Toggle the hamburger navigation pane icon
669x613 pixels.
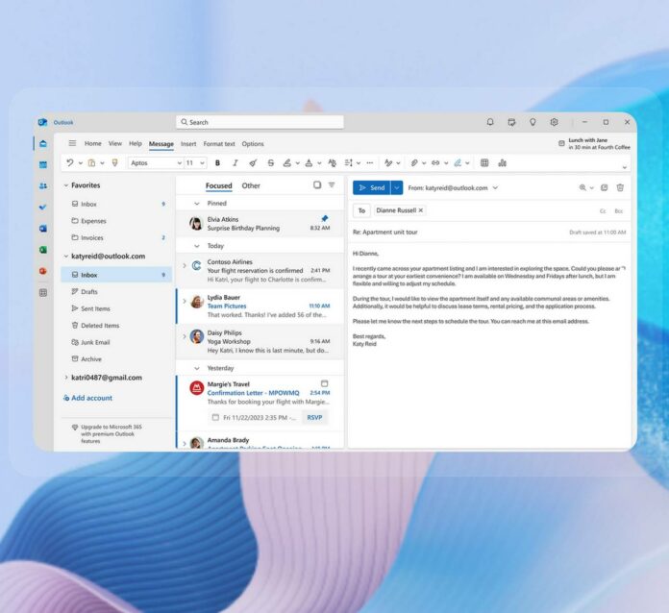pyautogui.click(x=72, y=143)
